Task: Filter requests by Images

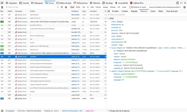Action: (105, 7)
